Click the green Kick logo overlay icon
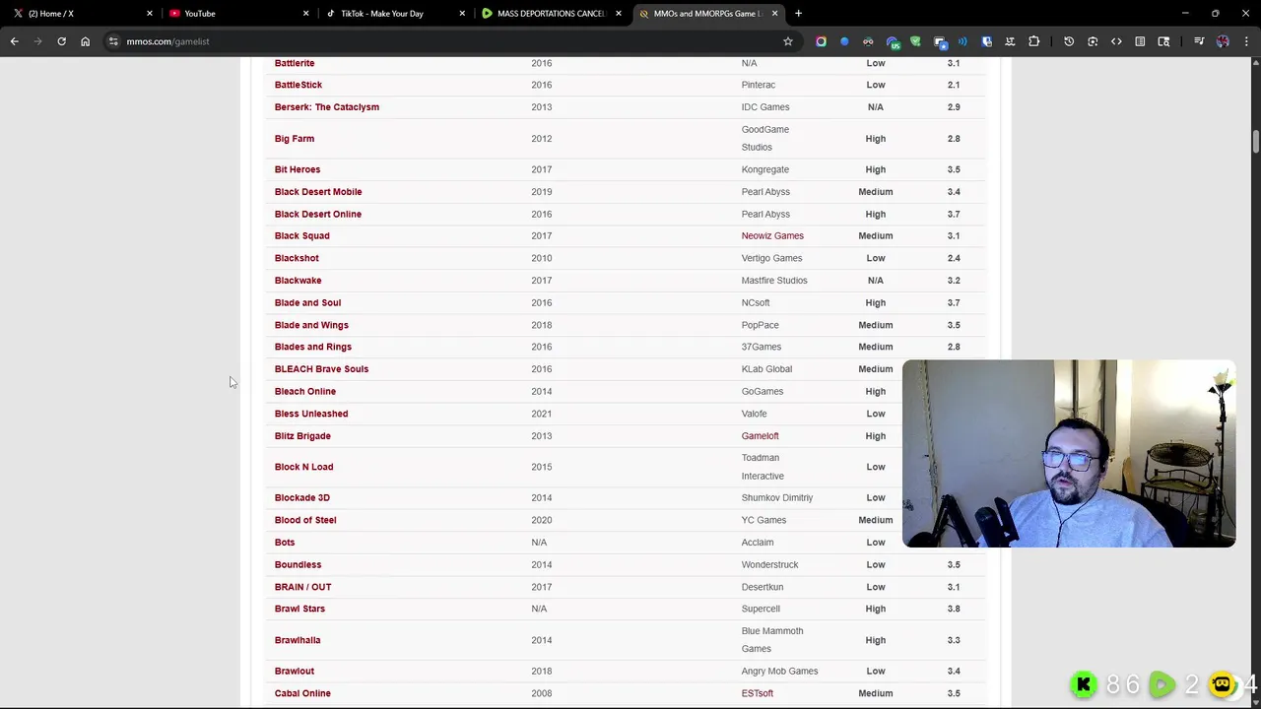The width and height of the screenshot is (1261, 709). tap(1084, 684)
